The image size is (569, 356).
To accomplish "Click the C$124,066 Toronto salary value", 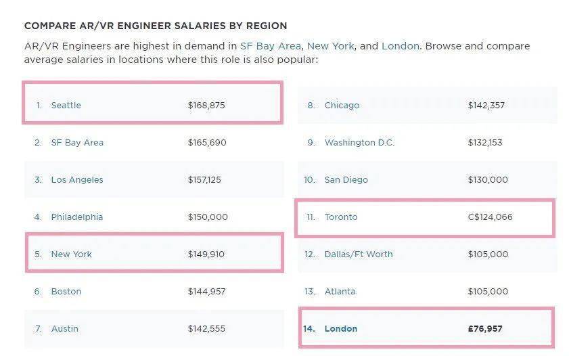I will [x=491, y=217].
